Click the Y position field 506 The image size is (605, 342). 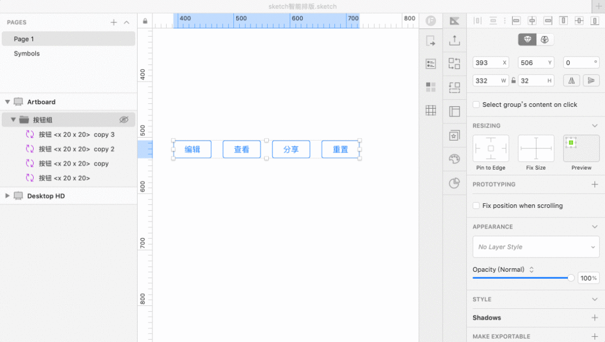pos(536,63)
